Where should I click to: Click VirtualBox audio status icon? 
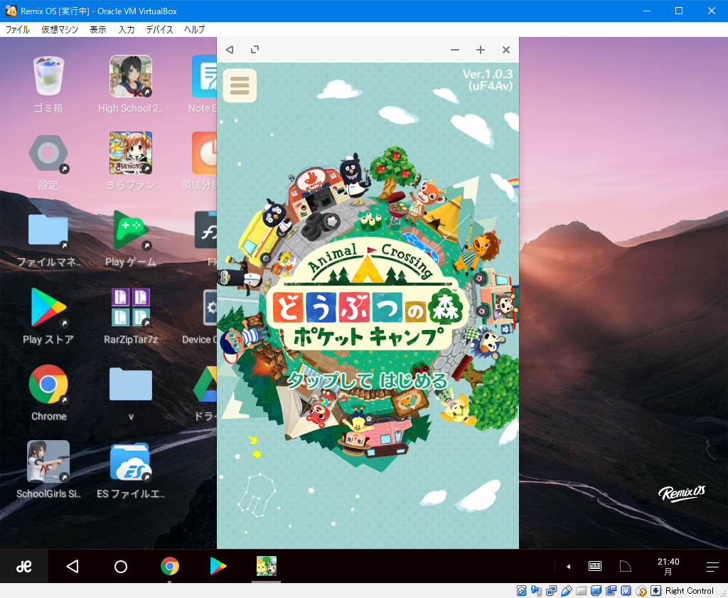[536, 591]
